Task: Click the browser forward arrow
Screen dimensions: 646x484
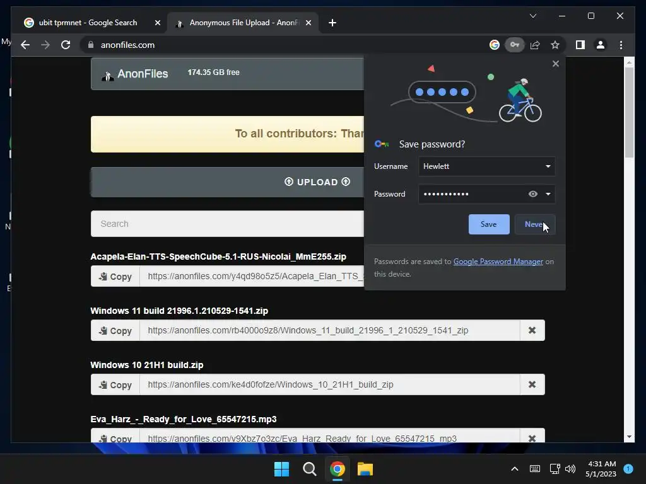Action: click(x=45, y=45)
